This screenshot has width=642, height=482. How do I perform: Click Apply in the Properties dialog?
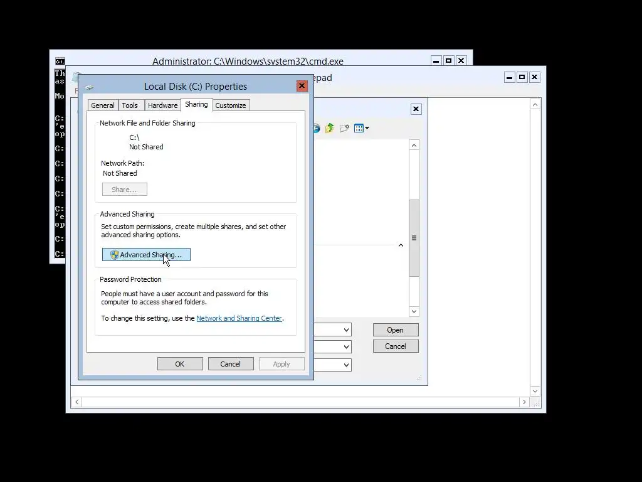(282, 364)
